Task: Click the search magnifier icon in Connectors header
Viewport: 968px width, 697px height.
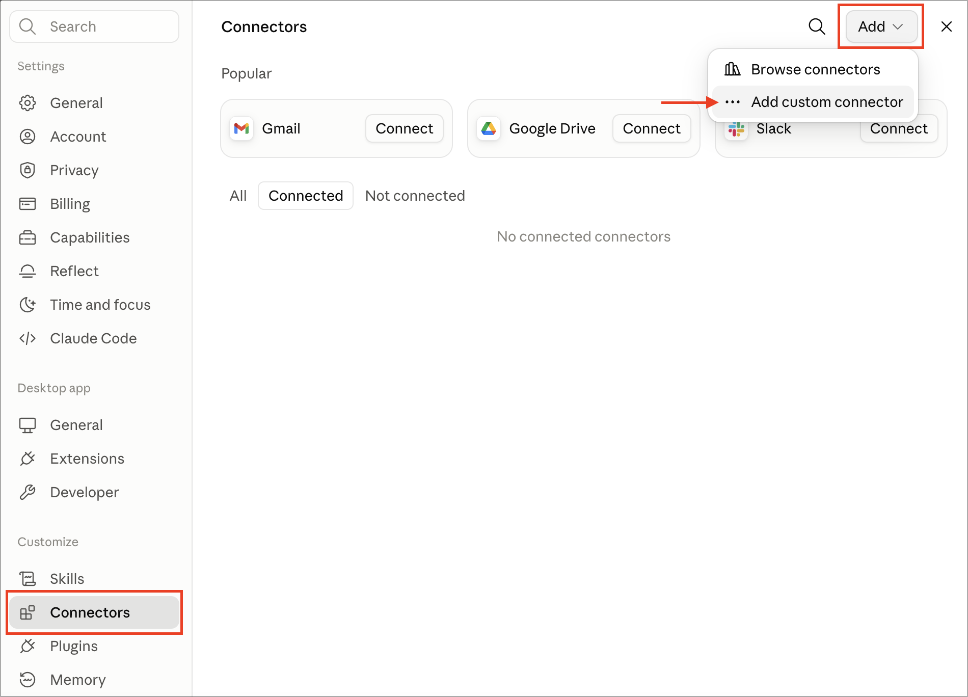Action: [817, 26]
